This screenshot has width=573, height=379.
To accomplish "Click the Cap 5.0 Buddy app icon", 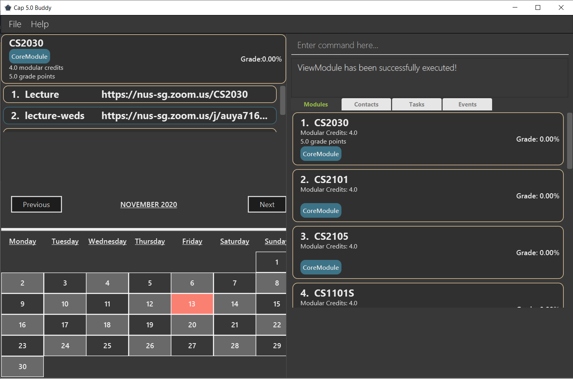I will point(8,7).
